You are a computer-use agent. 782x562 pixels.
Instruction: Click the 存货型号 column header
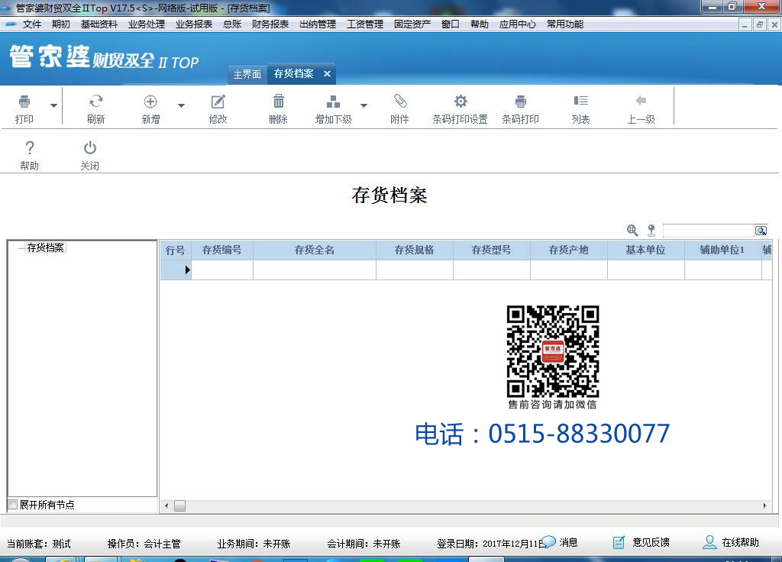click(x=492, y=250)
